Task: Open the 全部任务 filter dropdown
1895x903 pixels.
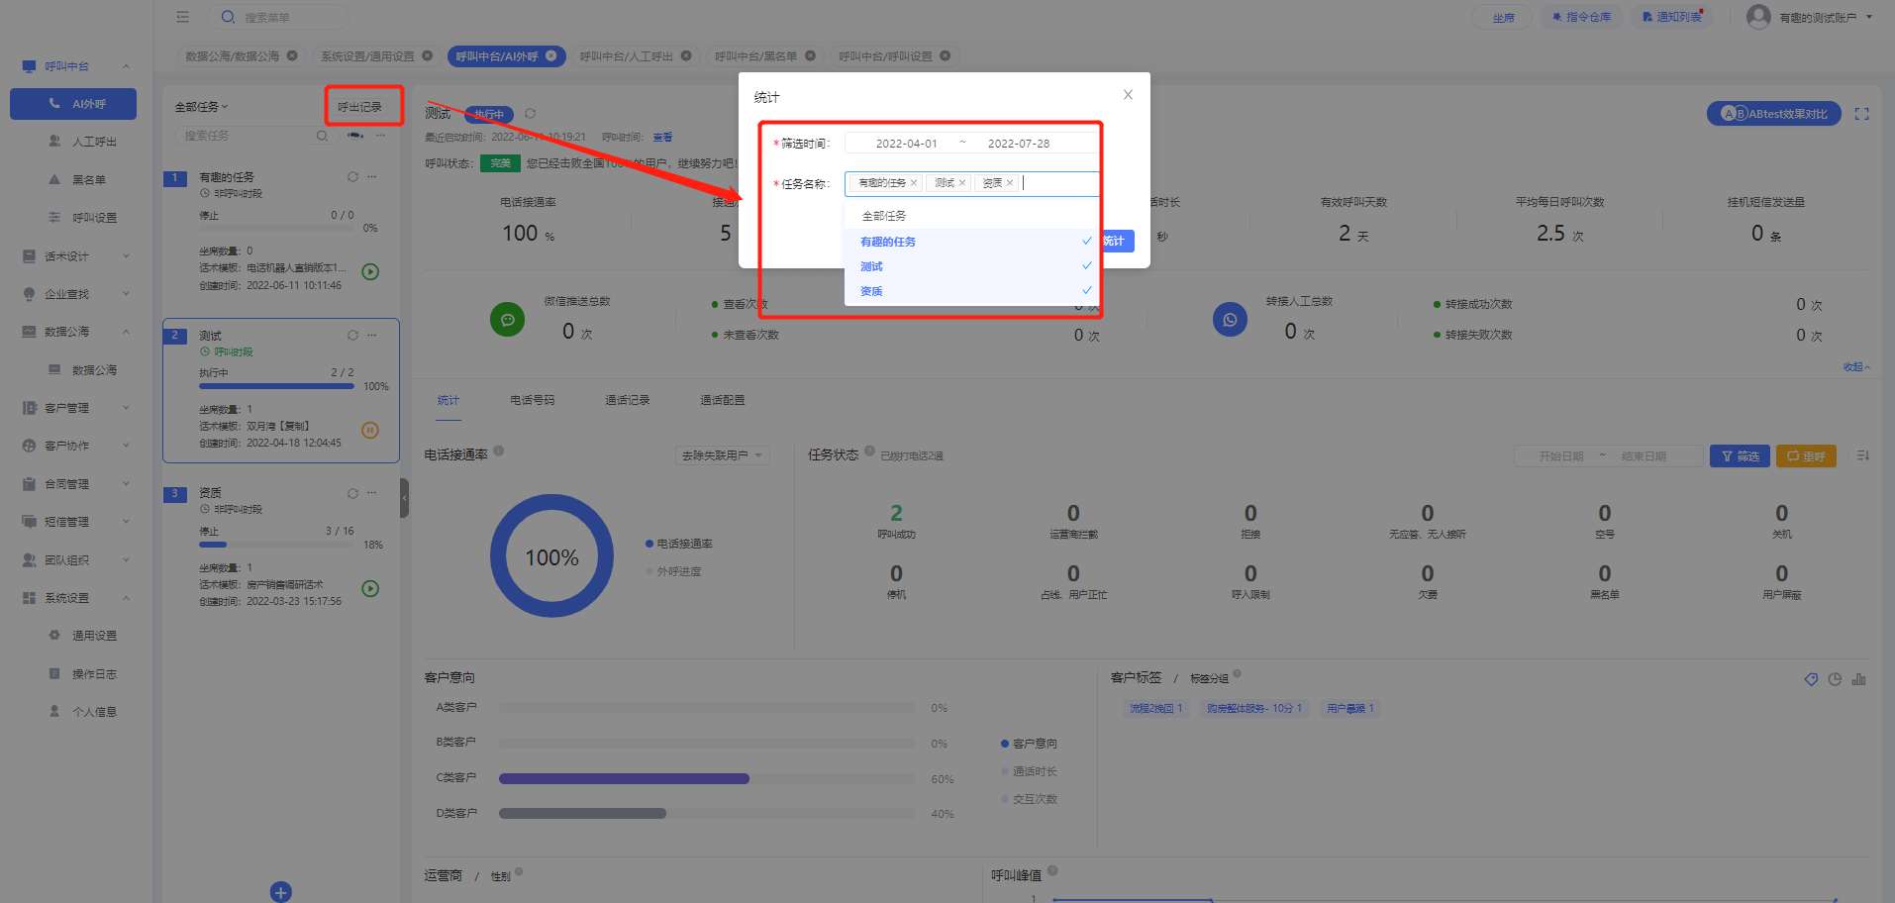Action: pos(201,107)
